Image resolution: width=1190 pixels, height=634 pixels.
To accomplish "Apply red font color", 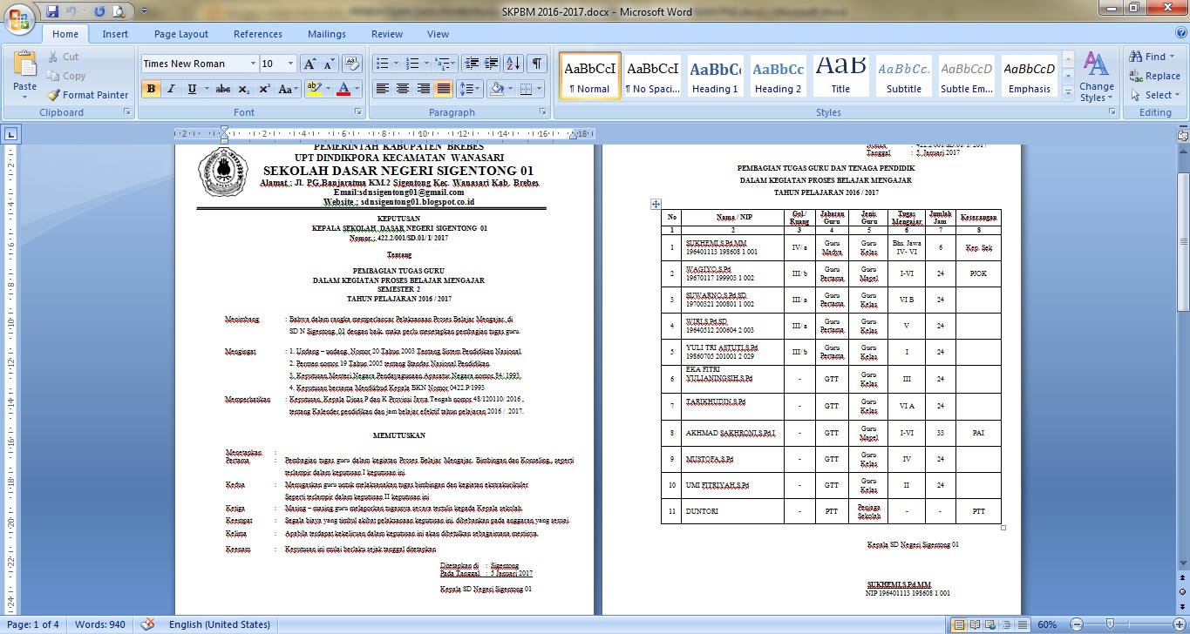I will pos(343,89).
